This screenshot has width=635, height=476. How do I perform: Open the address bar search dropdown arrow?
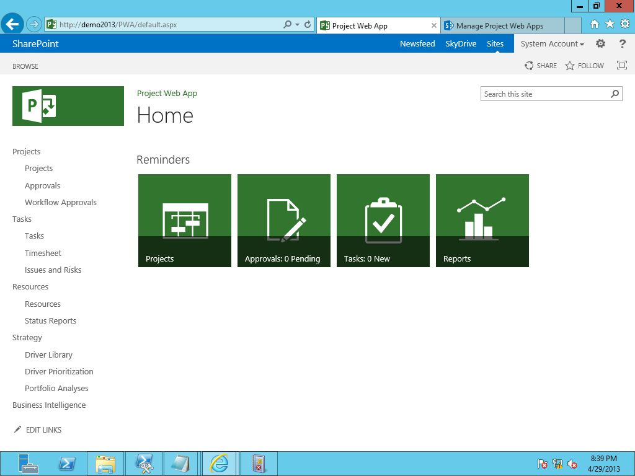[x=298, y=25]
